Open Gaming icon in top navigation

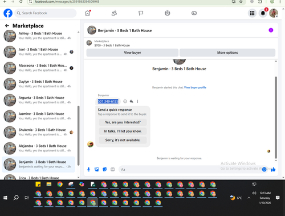[194, 13]
